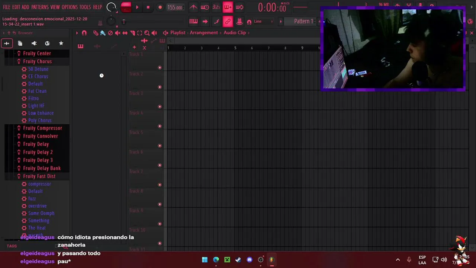Viewport: 476px width, 268px height.
Task: Select the overdrive preset
Action: [37, 206]
